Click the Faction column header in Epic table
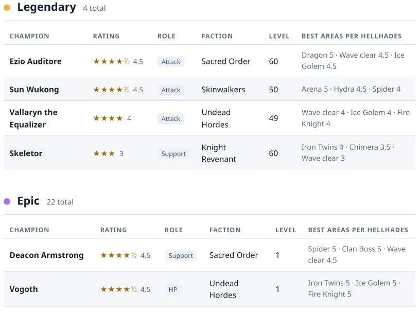Image resolution: width=420 pixels, height=312 pixels. pyautogui.click(x=225, y=230)
